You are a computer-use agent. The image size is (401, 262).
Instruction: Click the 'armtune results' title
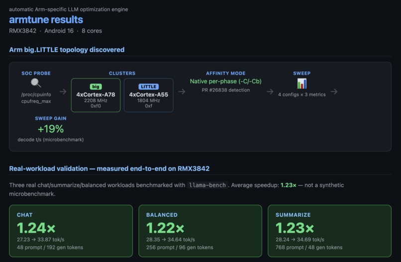tap(46, 20)
